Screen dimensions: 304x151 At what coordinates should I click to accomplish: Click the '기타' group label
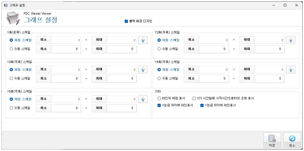158,91
